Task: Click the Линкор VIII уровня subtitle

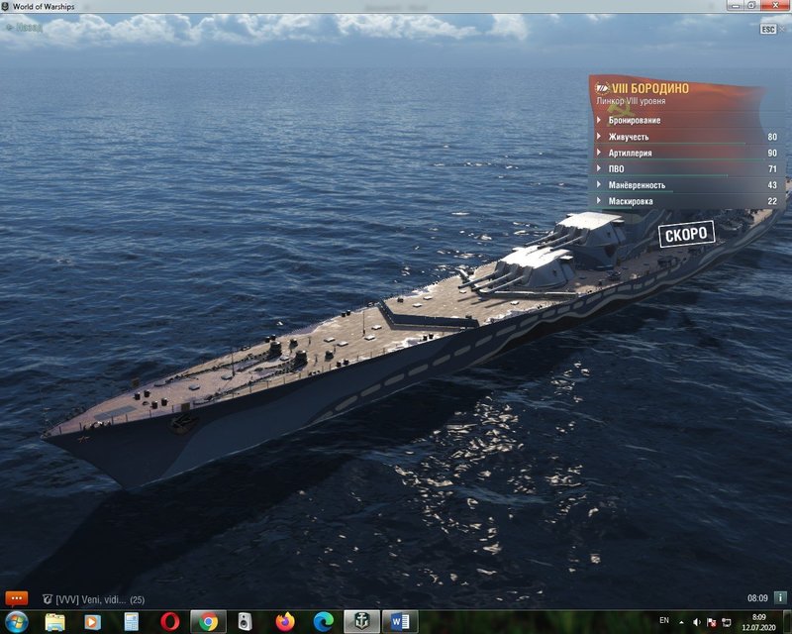Action: tap(631, 101)
